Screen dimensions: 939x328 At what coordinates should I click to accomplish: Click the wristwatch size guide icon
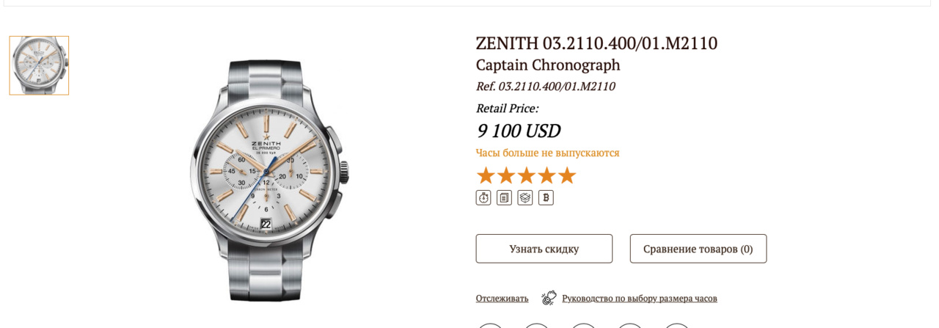[549, 298]
